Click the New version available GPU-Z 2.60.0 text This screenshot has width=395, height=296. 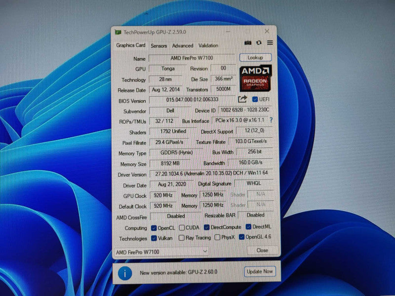coord(179,273)
